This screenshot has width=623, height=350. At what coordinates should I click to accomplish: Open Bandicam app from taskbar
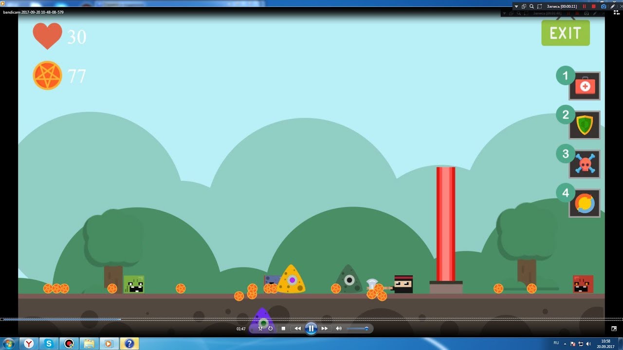69,344
